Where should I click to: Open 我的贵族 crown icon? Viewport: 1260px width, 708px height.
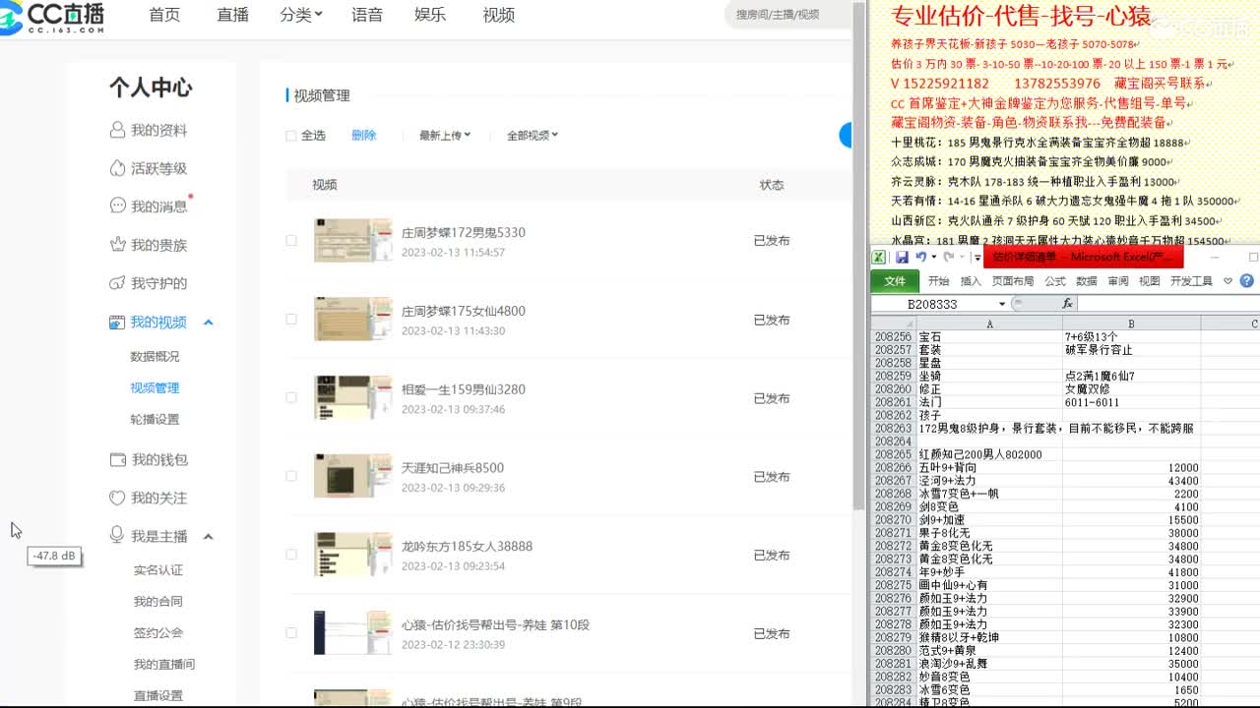click(x=118, y=245)
